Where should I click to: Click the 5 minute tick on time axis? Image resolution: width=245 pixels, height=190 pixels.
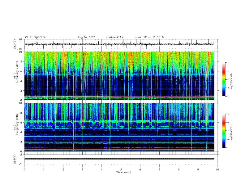coord(121,170)
